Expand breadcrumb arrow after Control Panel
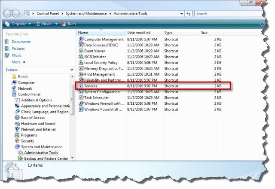The image size is (275, 189). 62,14
